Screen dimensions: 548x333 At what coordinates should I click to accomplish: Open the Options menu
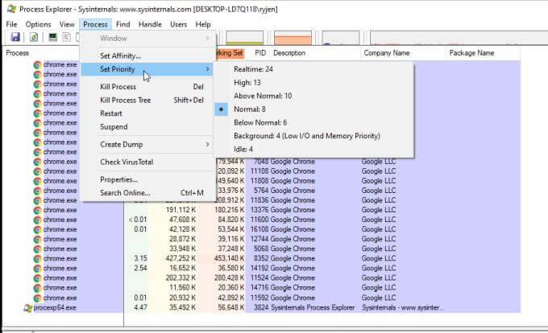click(38, 24)
